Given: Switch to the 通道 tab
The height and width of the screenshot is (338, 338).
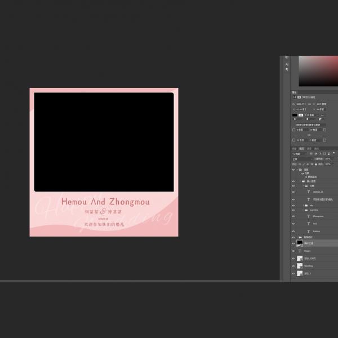Looking at the screenshot, I should coord(309,149).
